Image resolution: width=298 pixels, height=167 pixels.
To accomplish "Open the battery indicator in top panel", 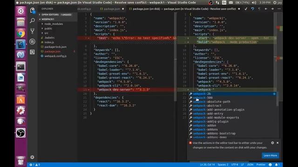I will click(242, 3).
